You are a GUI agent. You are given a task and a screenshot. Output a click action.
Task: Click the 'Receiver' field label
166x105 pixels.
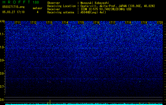(54, 9)
